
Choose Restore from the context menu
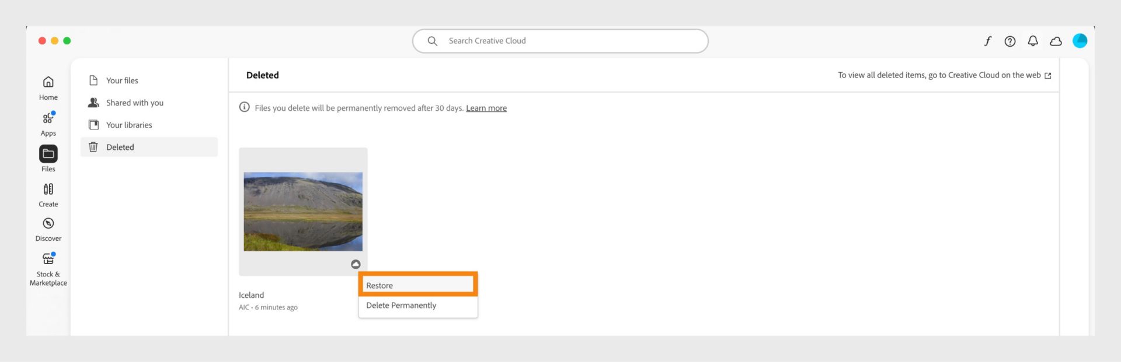pyautogui.click(x=417, y=285)
